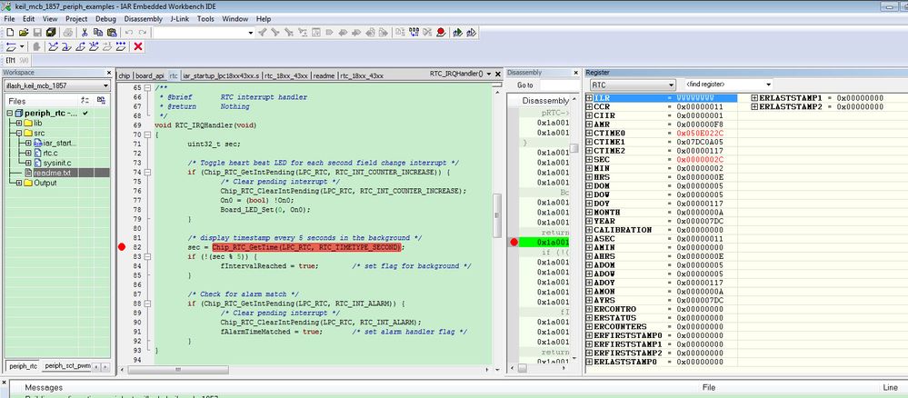Select the periph_sct_pwm workspace tab
The height and width of the screenshot is (398, 908).
[67, 366]
